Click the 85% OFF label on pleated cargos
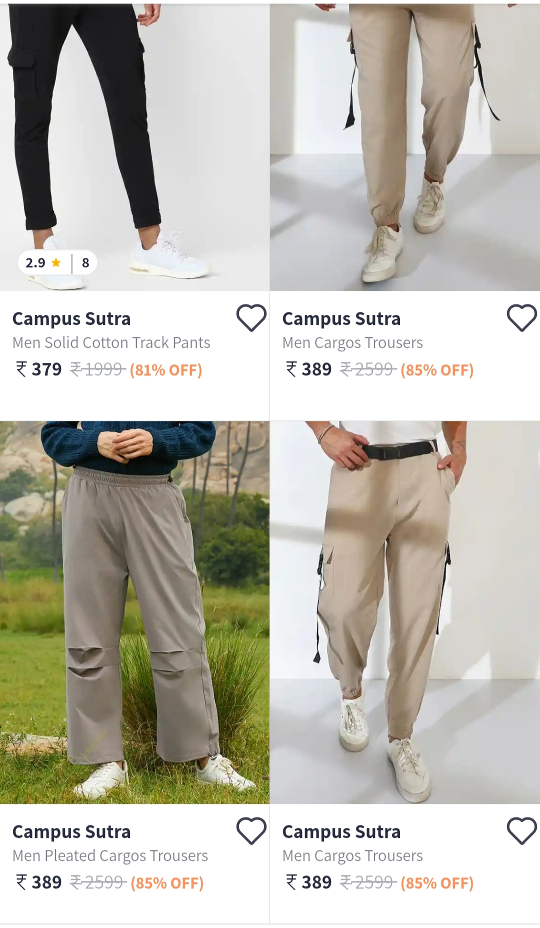The height and width of the screenshot is (928, 540). pos(167,883)
